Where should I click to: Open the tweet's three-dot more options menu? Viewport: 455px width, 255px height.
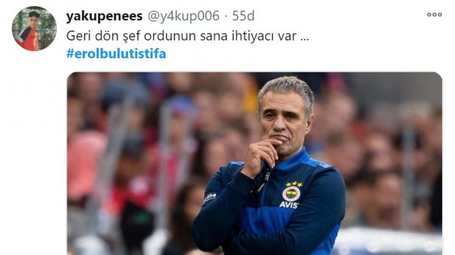[x=434, y=15]
